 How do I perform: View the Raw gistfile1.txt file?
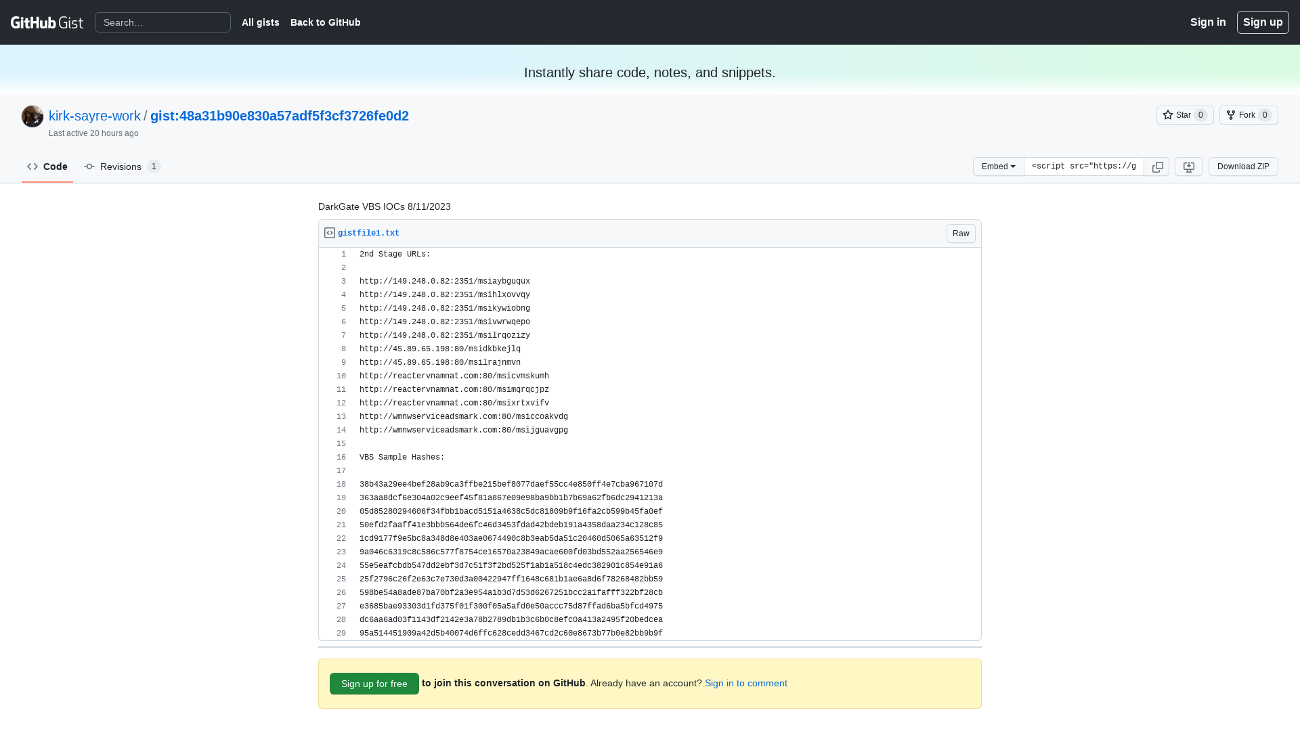pyautogui.click(x=961, y=234)
